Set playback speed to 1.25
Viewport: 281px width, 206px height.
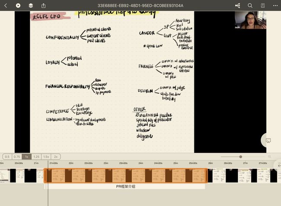coord(36,157)
